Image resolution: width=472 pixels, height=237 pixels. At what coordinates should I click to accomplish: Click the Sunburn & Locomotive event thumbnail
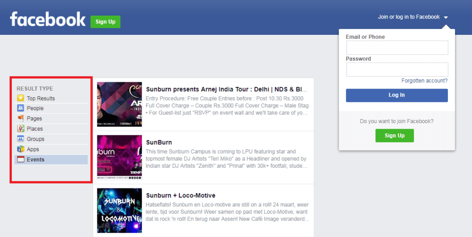tap(120, 210)
